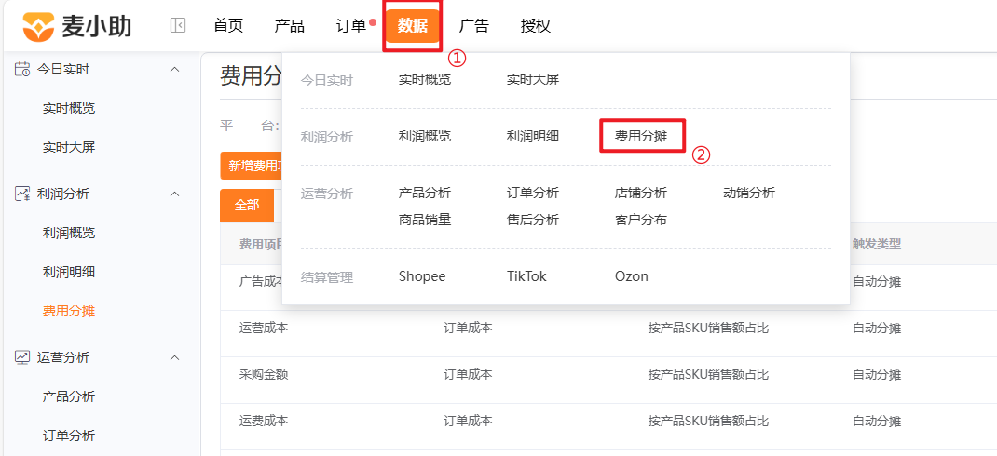Click 自动分摊 in the 采购金额 row
This screenshot has width=997, height=456.
(x=877, y=375)
